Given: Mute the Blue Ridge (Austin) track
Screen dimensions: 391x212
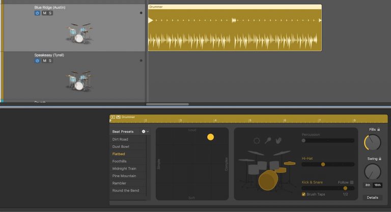Looking at the screenshot, I should pos(44,13).
